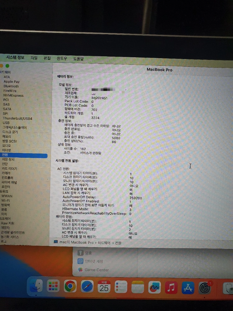Select 개발자 in sidebar
Image resolution: width=233 pixels, height=311 pixels.
point(5,228)
